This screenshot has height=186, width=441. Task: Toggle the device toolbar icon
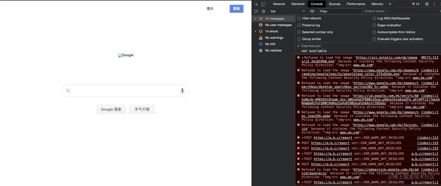[263, 4]
